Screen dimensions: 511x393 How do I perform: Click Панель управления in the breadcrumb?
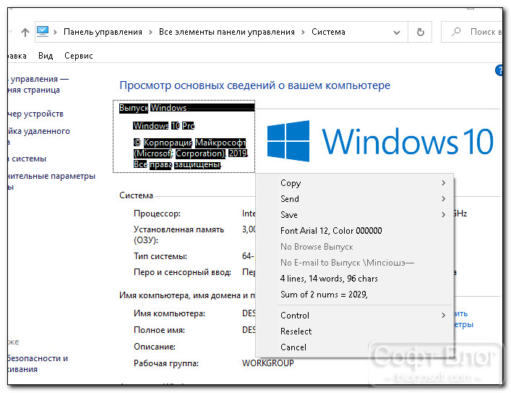click(x=103, y=32)
